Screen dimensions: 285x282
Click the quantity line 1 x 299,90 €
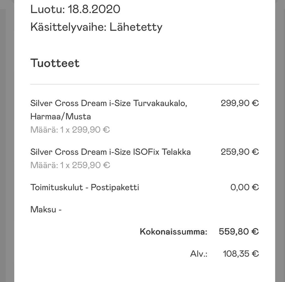click(x=70, y=130)
